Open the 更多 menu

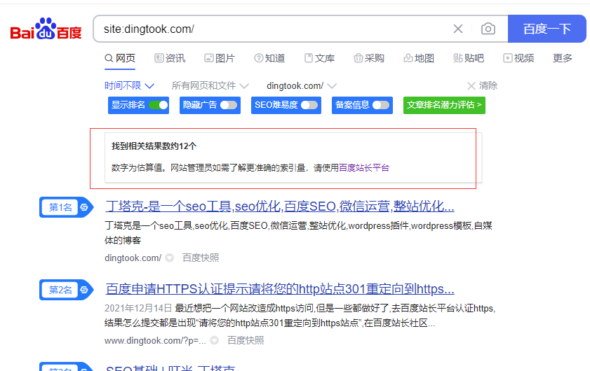coord(563,58)
